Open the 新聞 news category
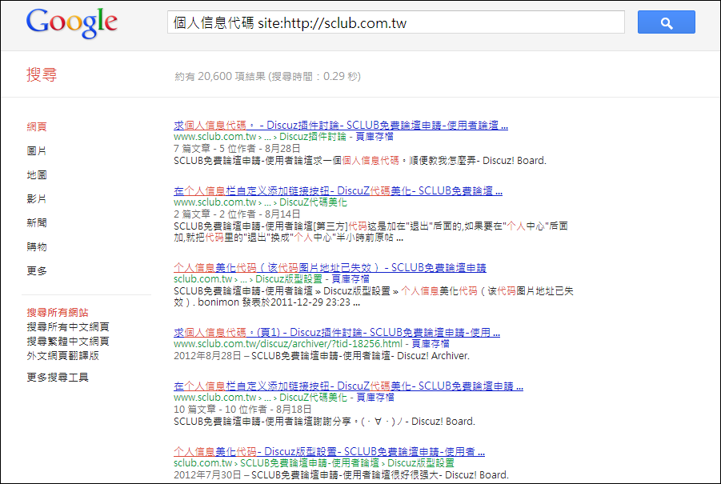Viewport: 721px width, 484px height. pyautogui.click(x=37, y=222)
